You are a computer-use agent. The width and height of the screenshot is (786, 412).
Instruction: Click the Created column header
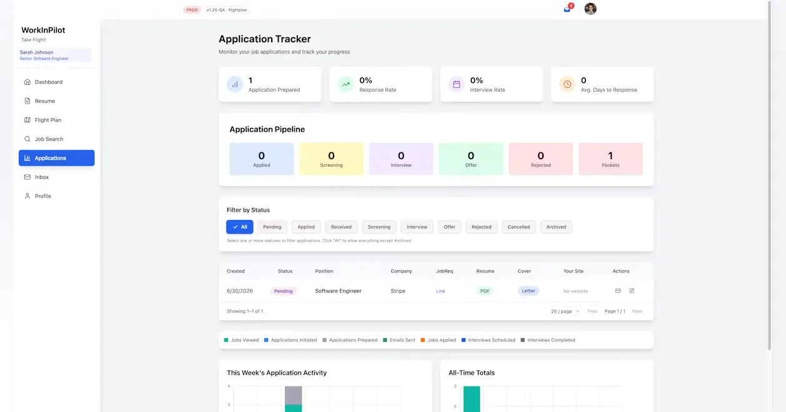(x=236, y=271)
